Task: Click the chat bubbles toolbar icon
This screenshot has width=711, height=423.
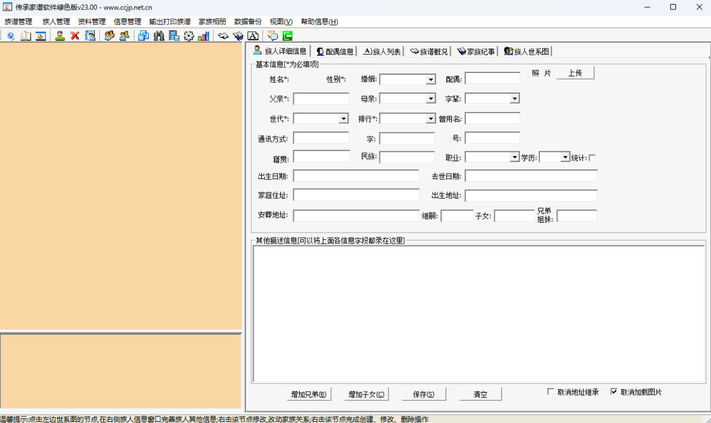Action: point(273,36)
